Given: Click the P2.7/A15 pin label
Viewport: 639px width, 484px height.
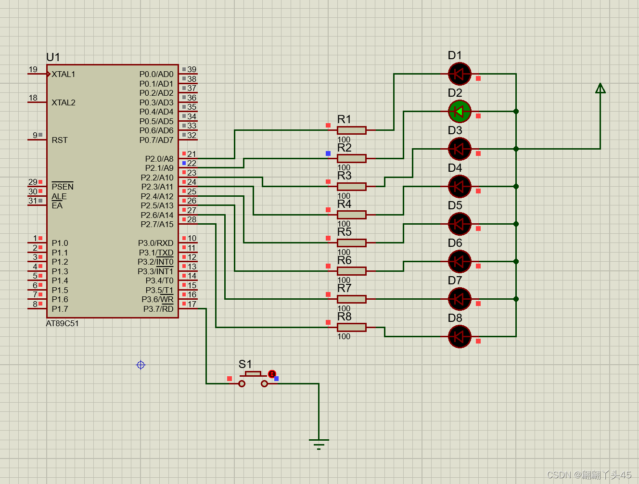Looking at the screenshot, I should (x=157, y=224).
